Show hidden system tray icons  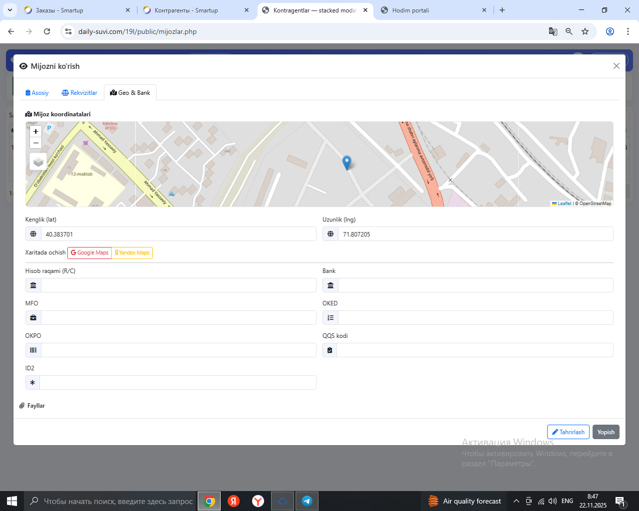point(516,501)
